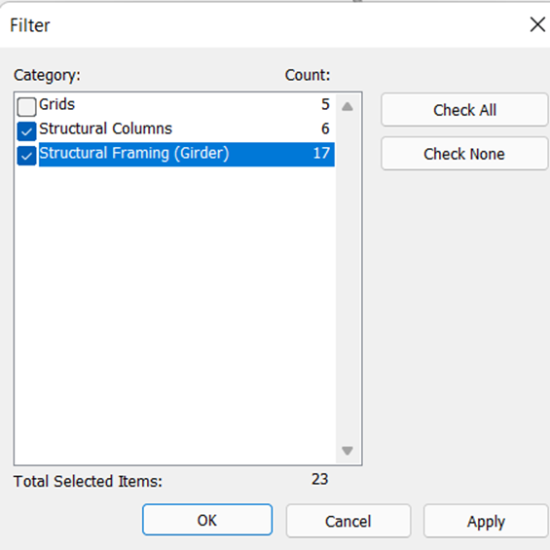
Task: Select the Structural Columns row label
Action: (105, 128)
